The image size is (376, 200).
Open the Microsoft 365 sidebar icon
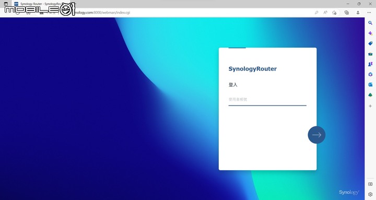point(370,75)
